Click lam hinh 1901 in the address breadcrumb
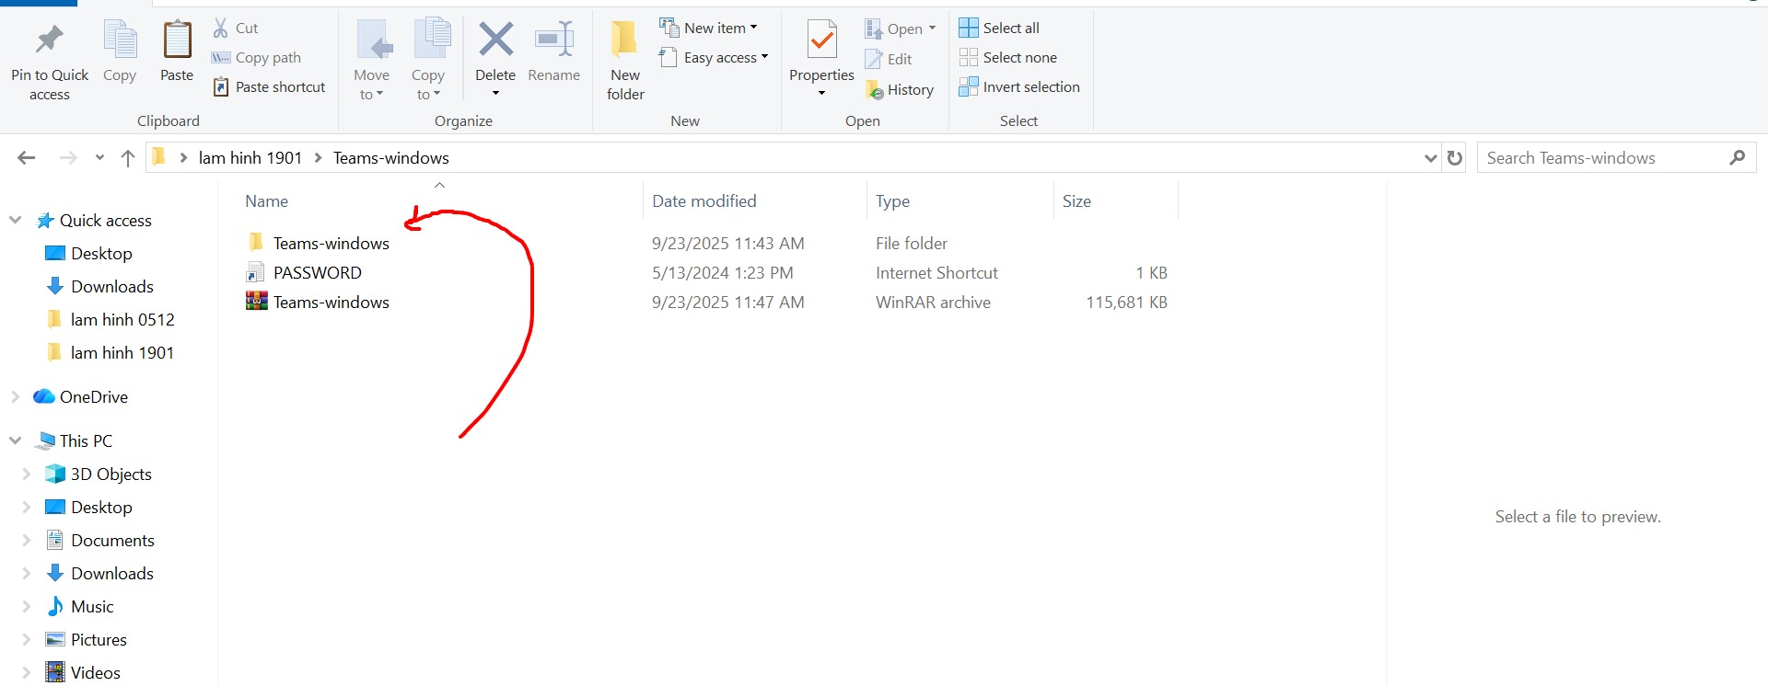The width and height of the screenshot is (1768, 686). (x=250, y=158)
